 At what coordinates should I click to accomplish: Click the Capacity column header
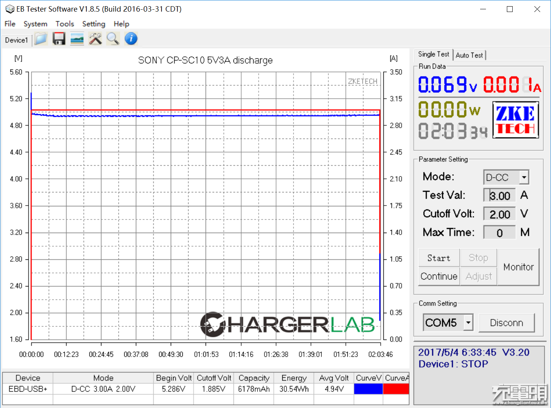[254, 378]
